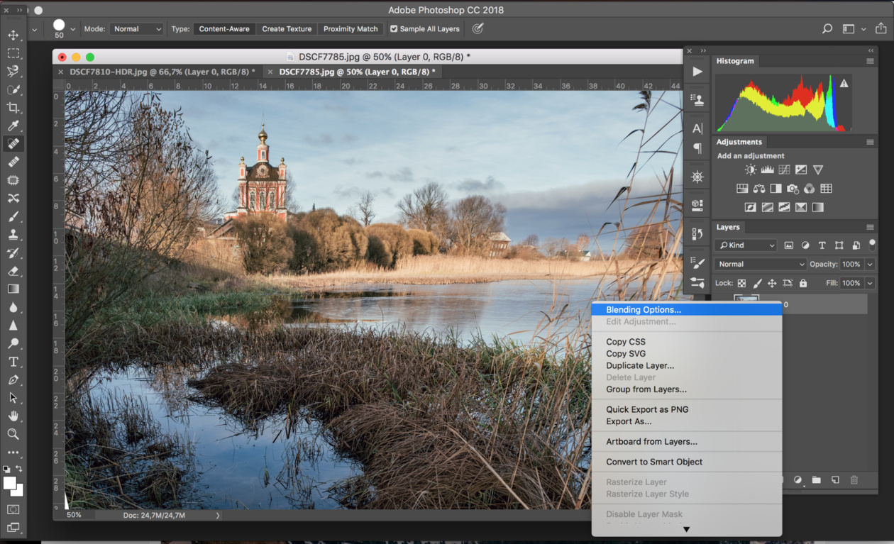
Task: Select the Horizontal Type tool
Action: (x=13, y=362)
